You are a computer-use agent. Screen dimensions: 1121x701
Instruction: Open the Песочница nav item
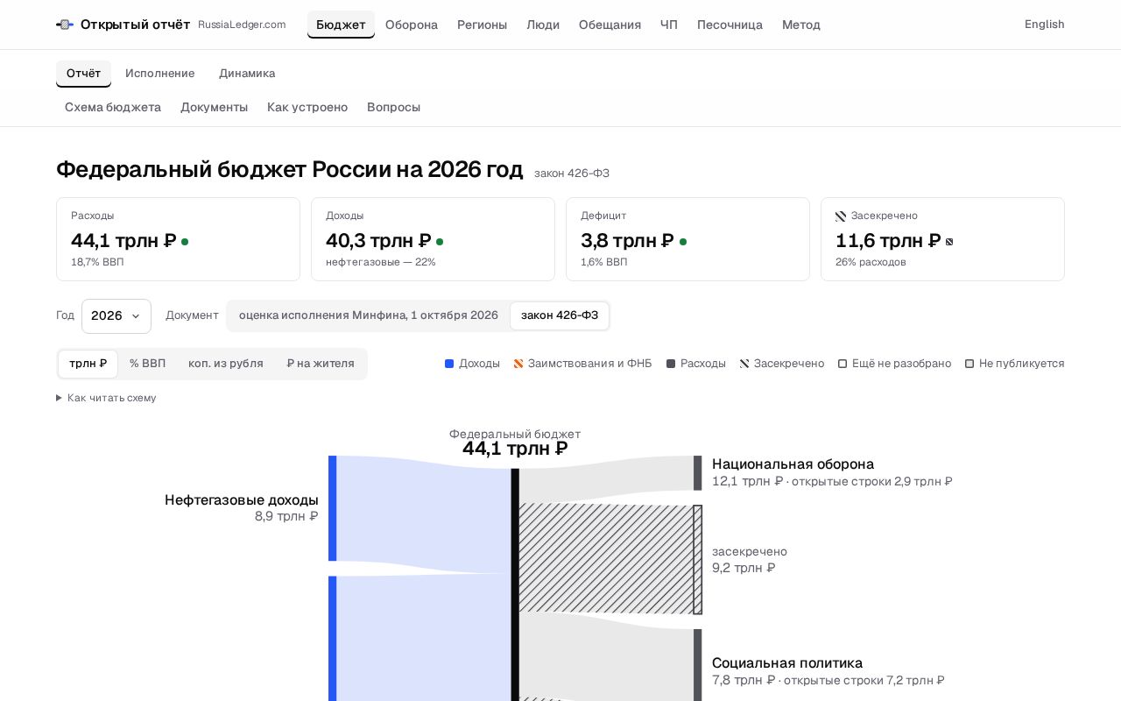[x=730, y=25]
